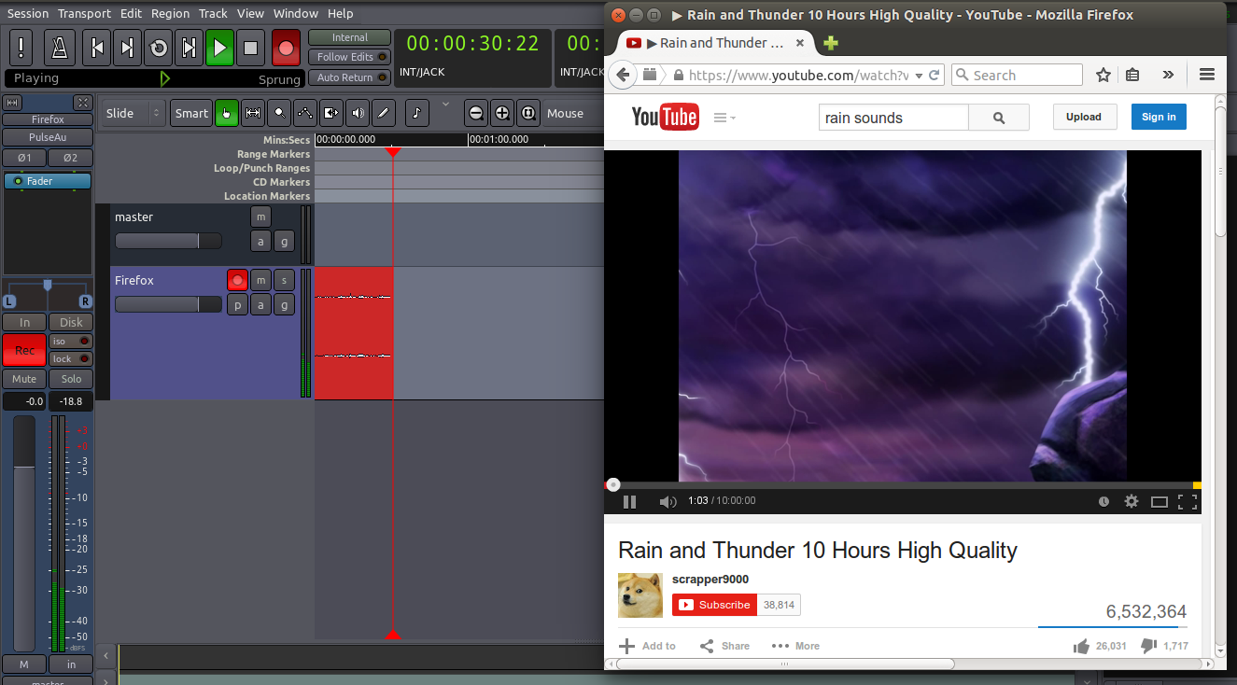This screenshot has width=1237, height=685.
Task: Go to session start in Ardour transport
Action: tap(97, 47)
